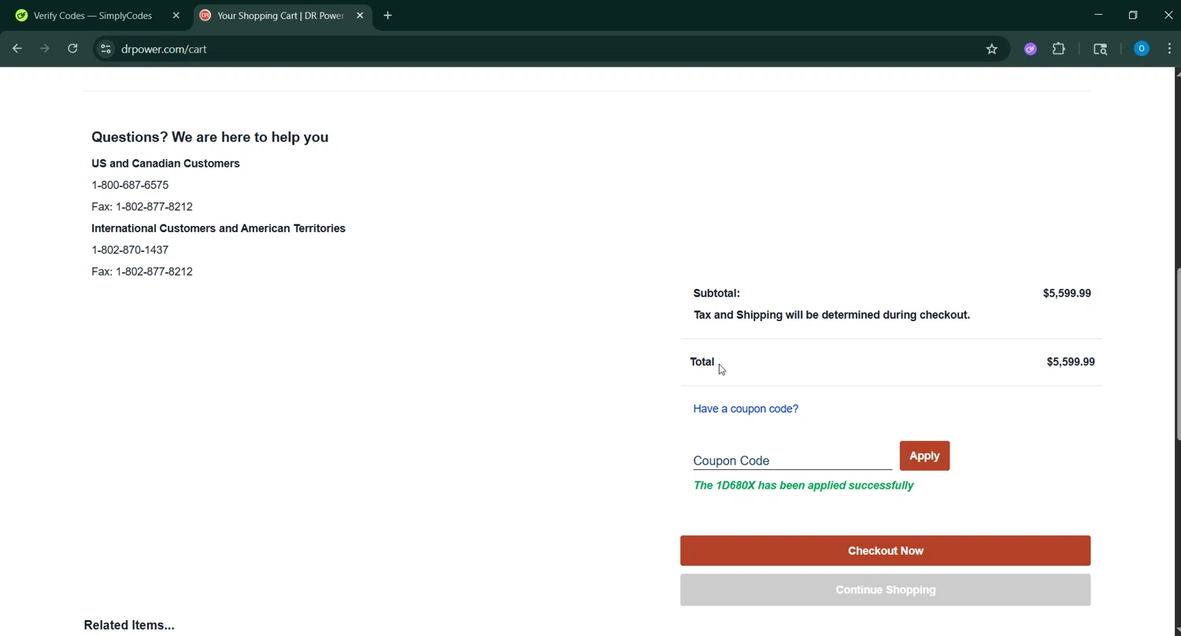The width and height of the screenshot is (1181, 636).
Task: Restore down the Chrome window
Action: coord(1133,15)
